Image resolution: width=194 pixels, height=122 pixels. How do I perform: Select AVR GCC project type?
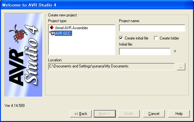63,33
